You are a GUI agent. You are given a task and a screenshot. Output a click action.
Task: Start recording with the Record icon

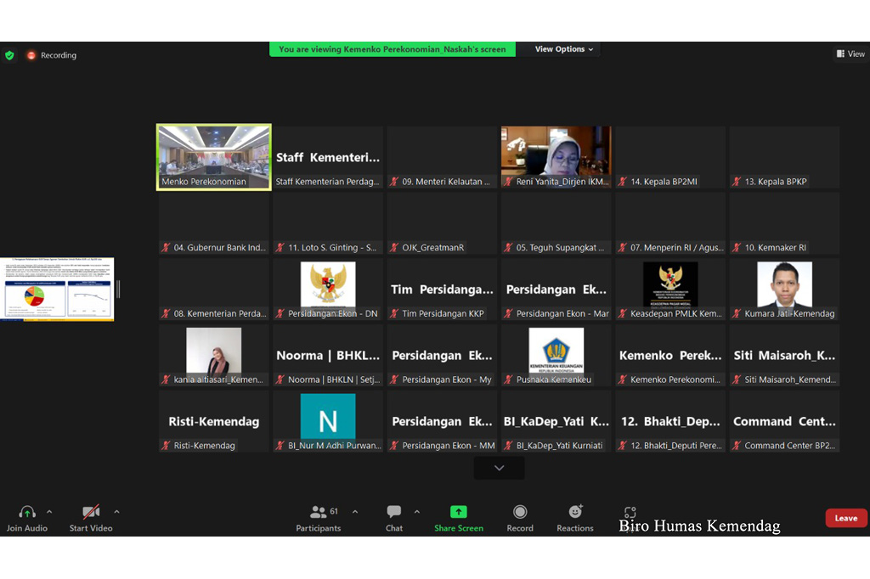[x=520, y=512]
